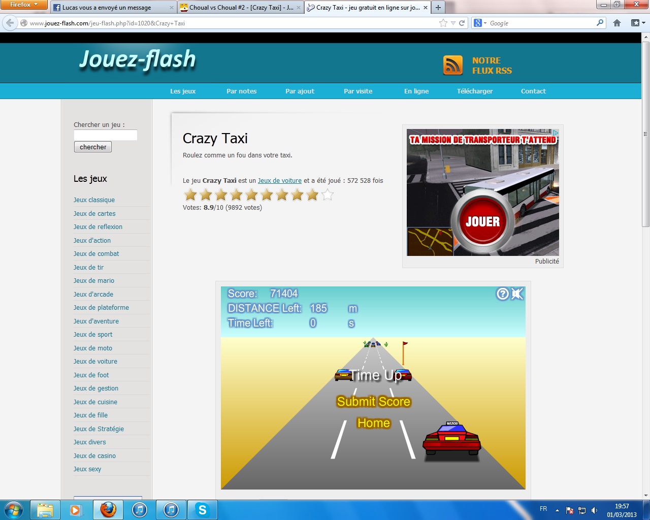Expand the Google search engine dropdown
The image size is (650, 520).
(x=480, y=23)
